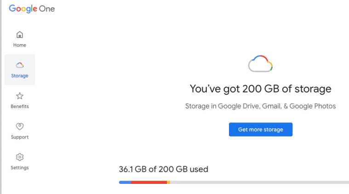
Task: Click the Google One logo
Action: (x=32, y=9)
